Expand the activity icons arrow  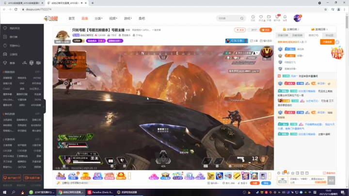[129, 176]
